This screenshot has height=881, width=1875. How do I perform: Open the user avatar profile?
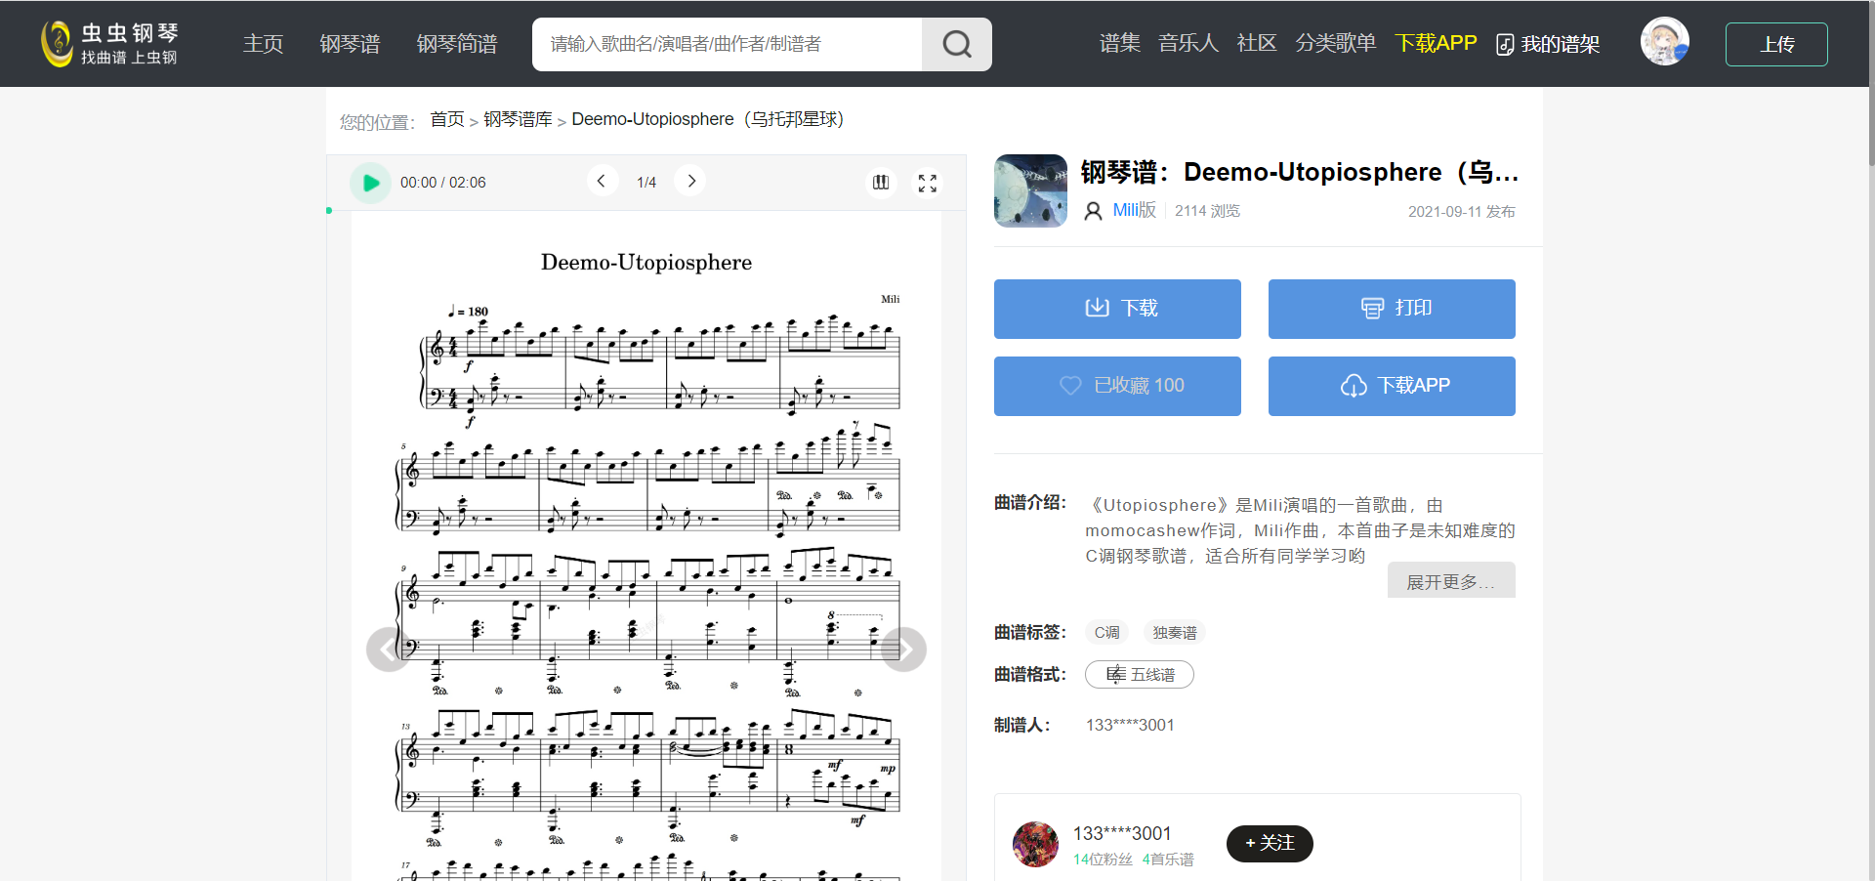pyautogui.click(x=1664, y=42)
